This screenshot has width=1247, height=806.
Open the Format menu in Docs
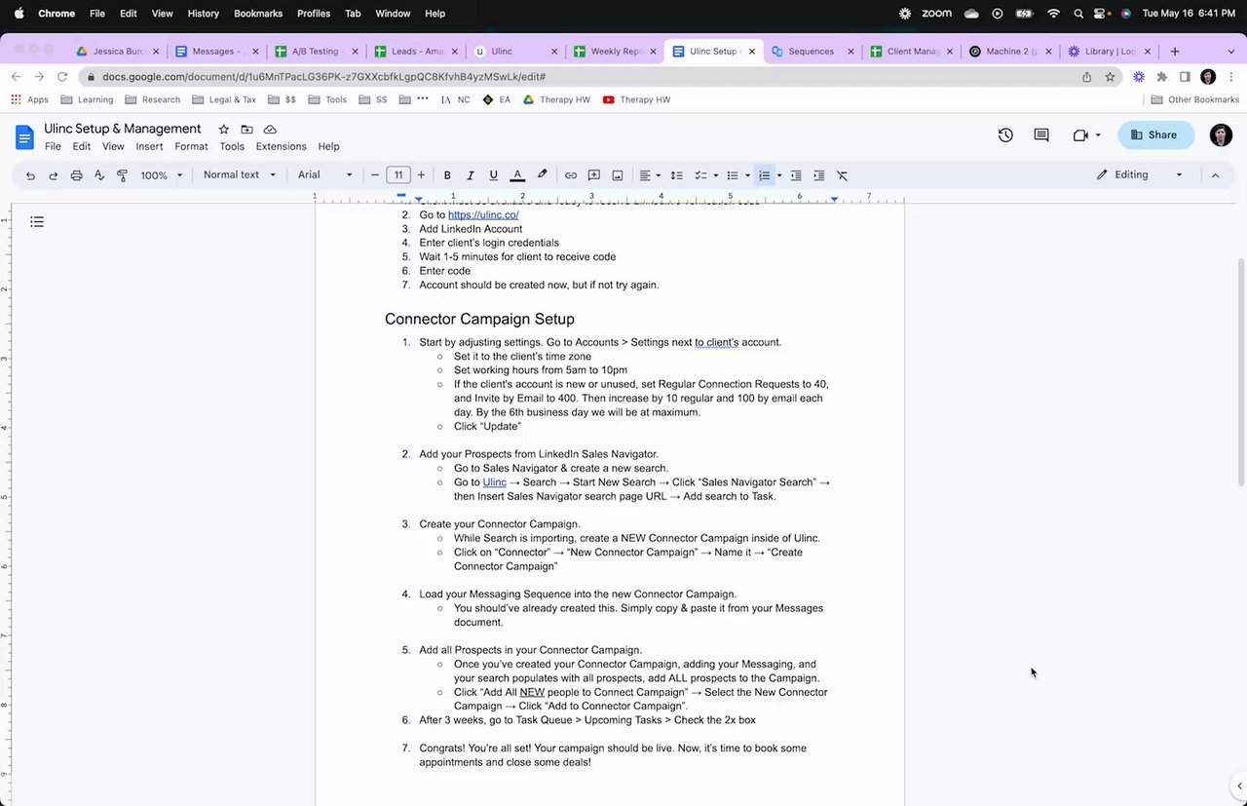[x=191, y=147]
